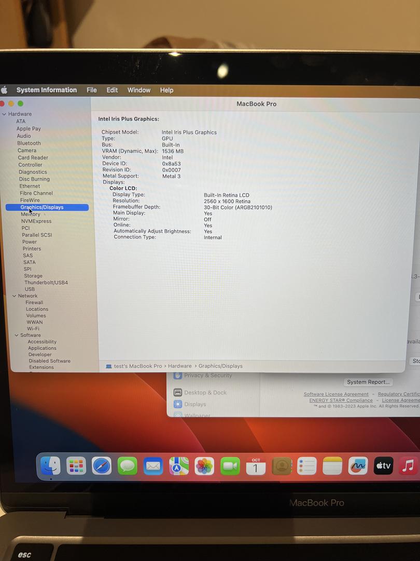The image size is (420, 561).
Task: Select Apple Pay in the sidebar
Action: click(x=29, y=129)
